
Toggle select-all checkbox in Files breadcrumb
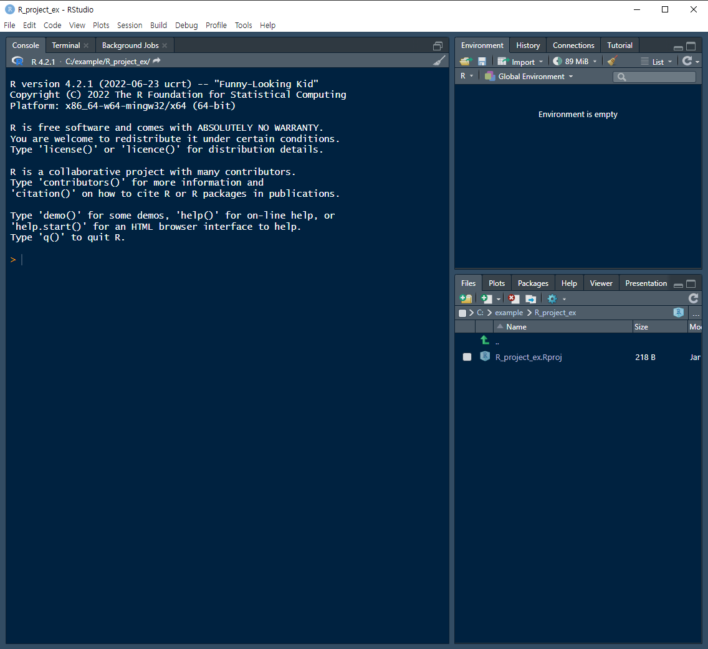pyautogui.click(x=462, y=313)
